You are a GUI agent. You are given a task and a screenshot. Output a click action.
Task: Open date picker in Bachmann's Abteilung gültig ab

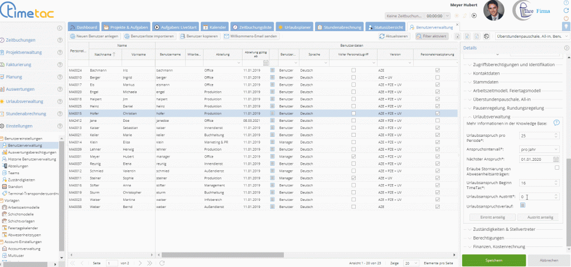273,71
